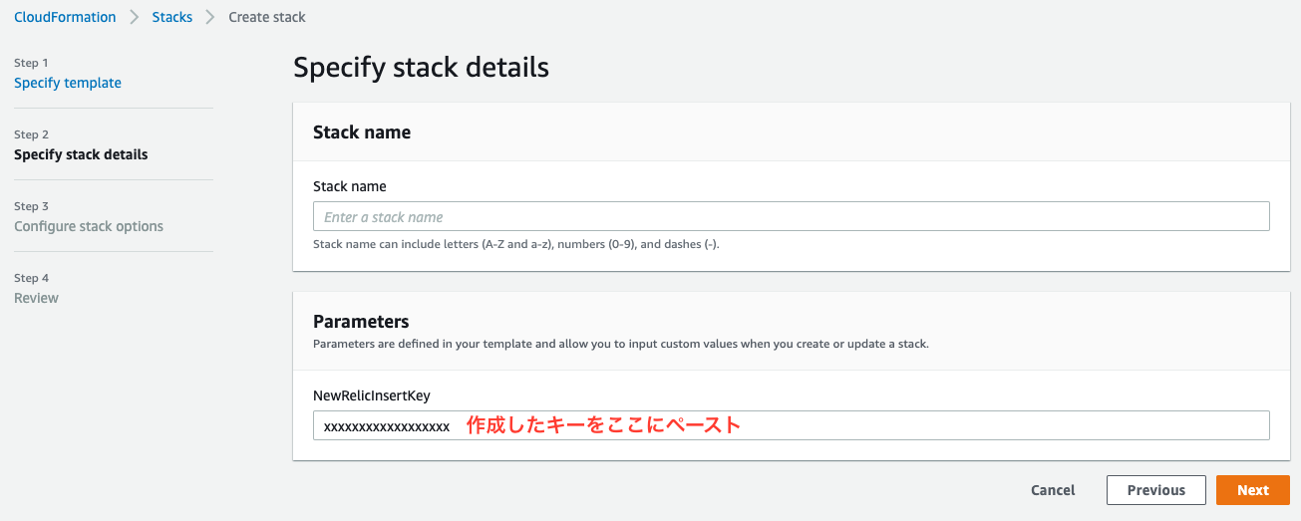Click the chevron after CloudFormation breadcrumb
This screenshot has height=521, width=1301.
[135, 17]
